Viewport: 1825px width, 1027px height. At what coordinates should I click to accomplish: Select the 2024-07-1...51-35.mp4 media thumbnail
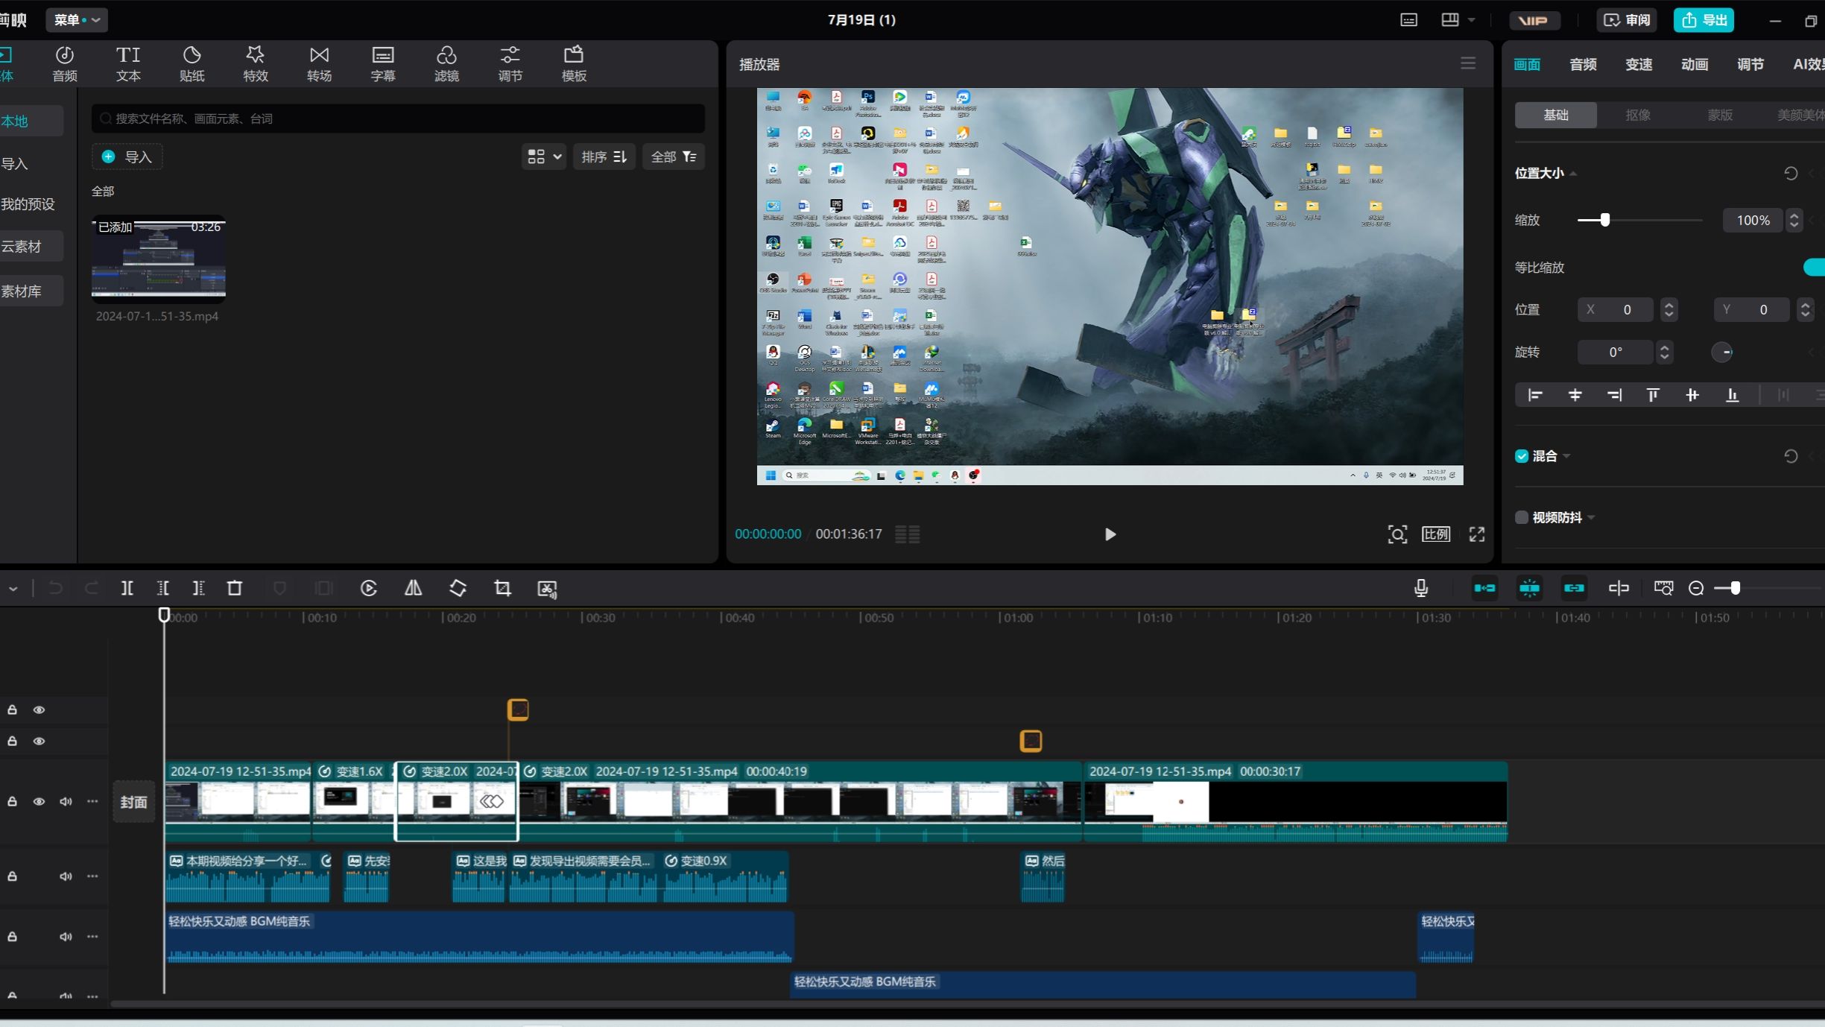point(158,258)
